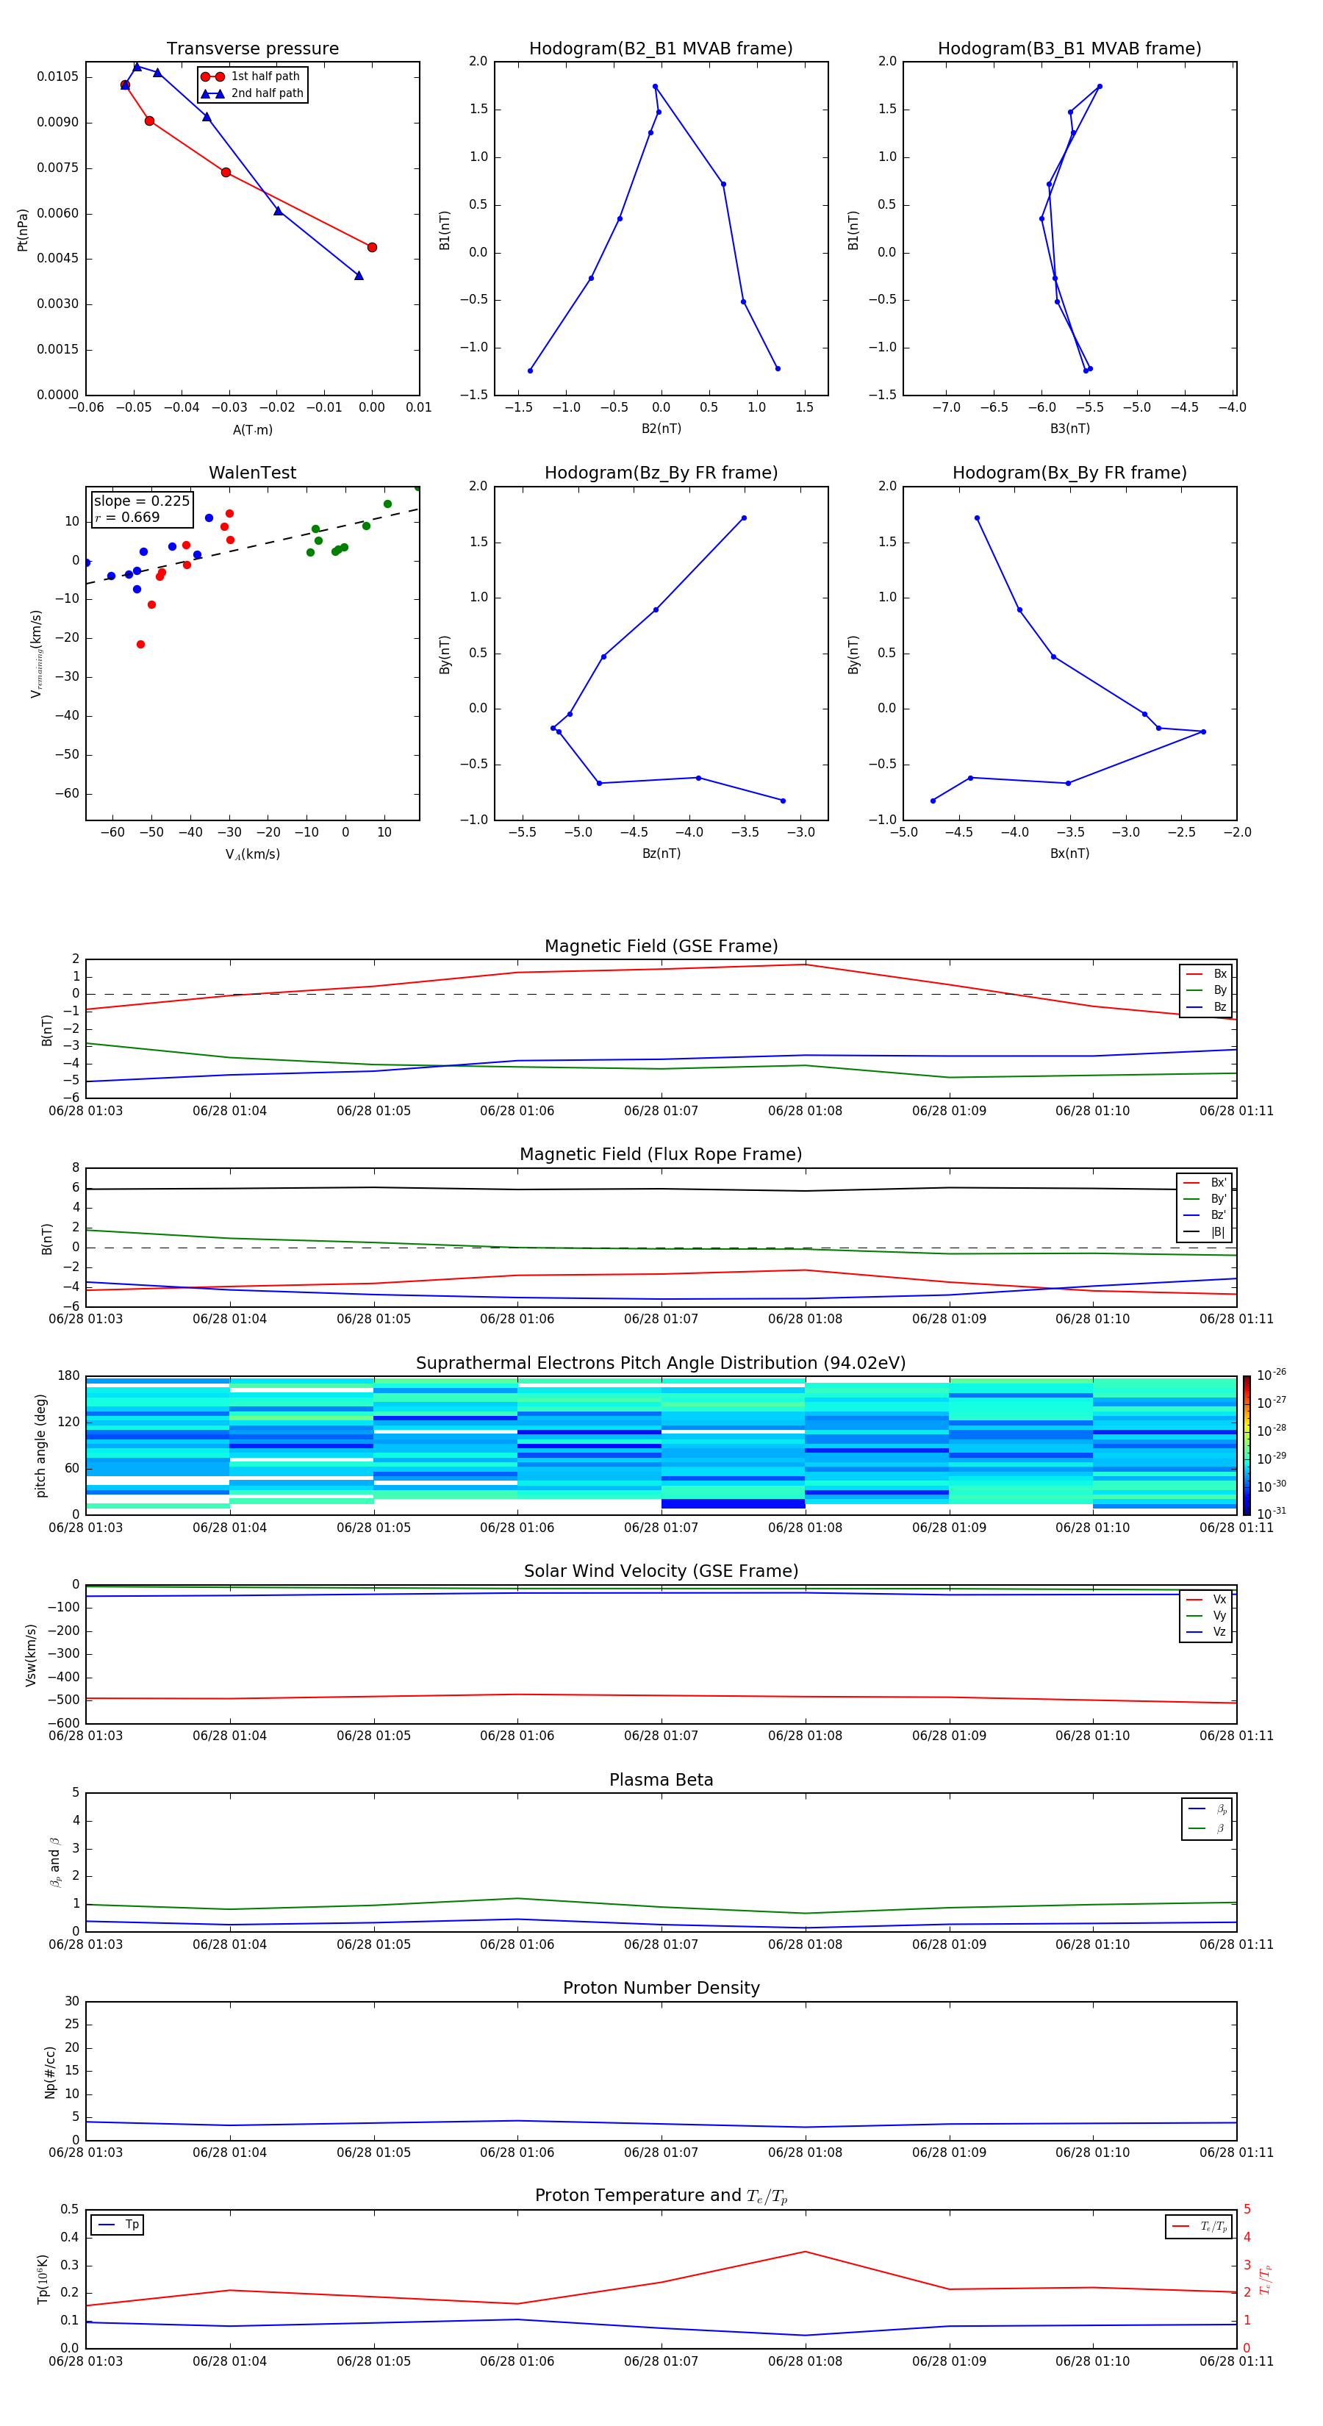The image size is (1323, 2426).
Task: Select the Te/Tp legend entry in the temperature panel
Action: (x=1200, y=2226)
